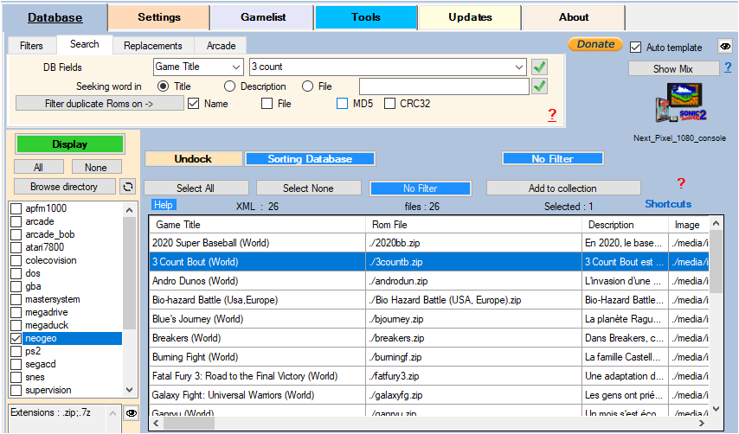Switch to the Replacements tab
Image resolution: width=739 pixels, height=434 pixels.
[152, 45]
